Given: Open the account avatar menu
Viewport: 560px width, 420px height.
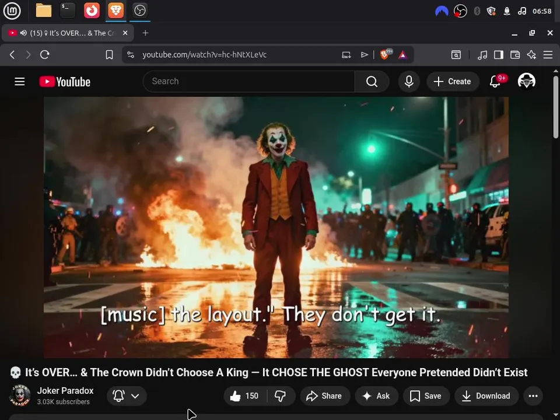Looking at the screenshot, I should coord(526,81).
